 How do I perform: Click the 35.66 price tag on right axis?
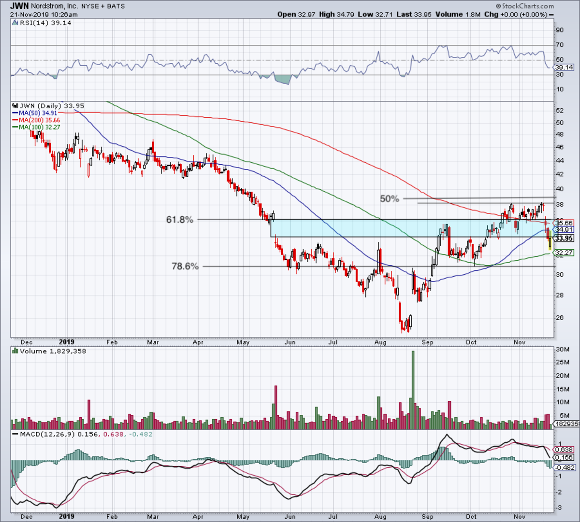(564, 223)
